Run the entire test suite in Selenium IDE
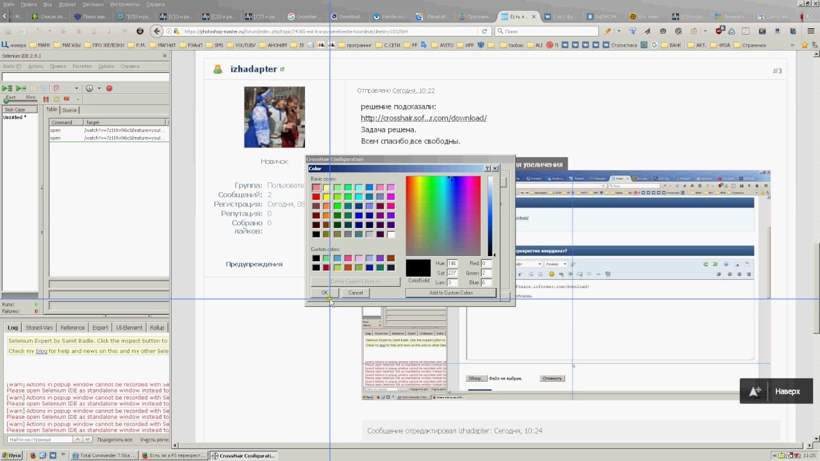 pyautogui.click(x=7, y=88)
